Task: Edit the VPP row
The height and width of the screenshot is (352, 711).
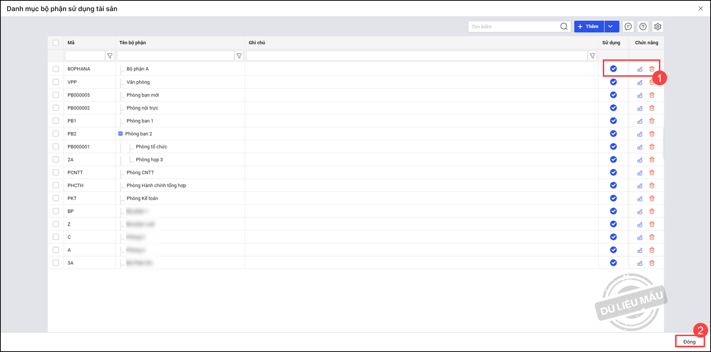Action: (640, 82)
